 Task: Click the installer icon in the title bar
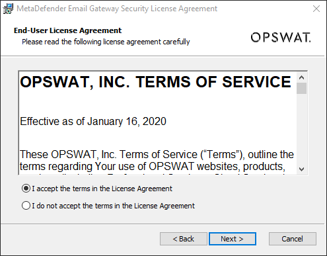coord(8,9)
